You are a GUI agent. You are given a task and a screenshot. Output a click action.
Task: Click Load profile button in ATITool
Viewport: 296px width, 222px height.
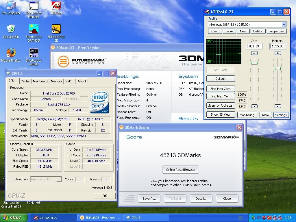point(215,31)
